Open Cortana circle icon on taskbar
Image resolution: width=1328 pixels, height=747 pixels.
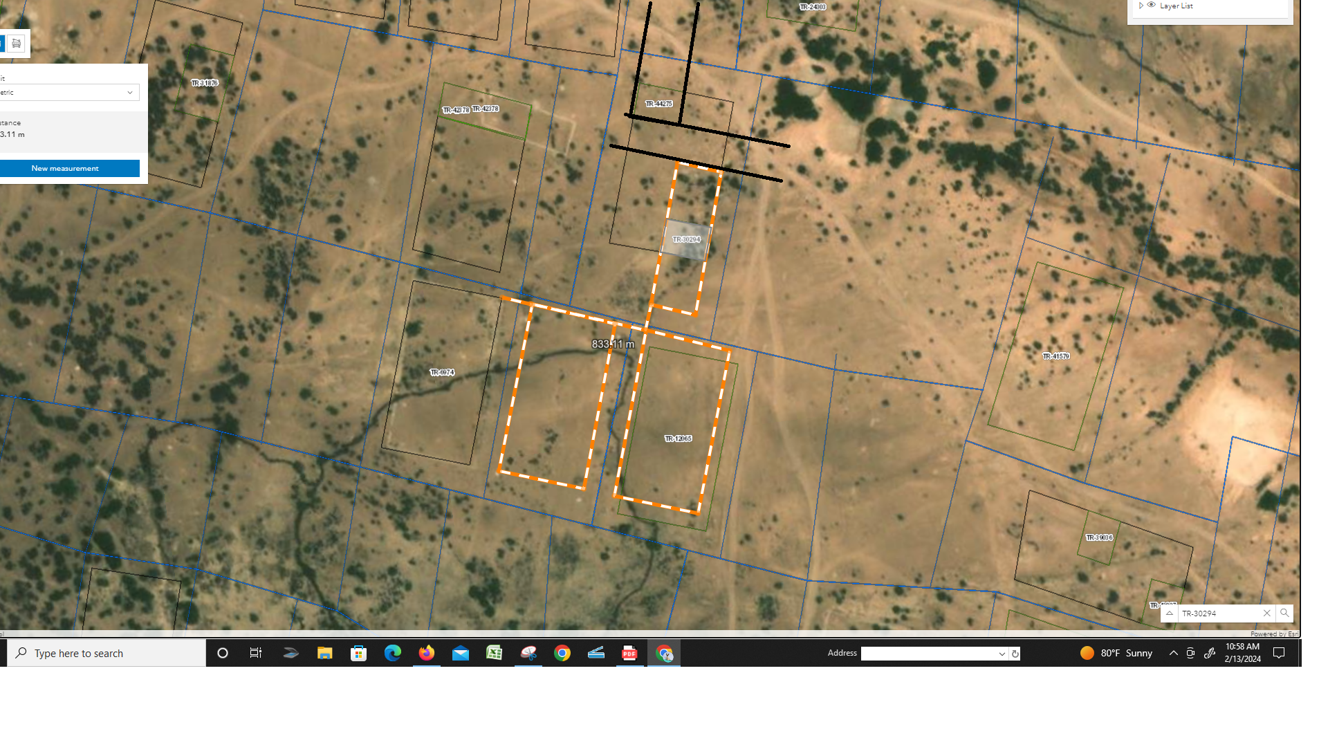coord(223,653)
